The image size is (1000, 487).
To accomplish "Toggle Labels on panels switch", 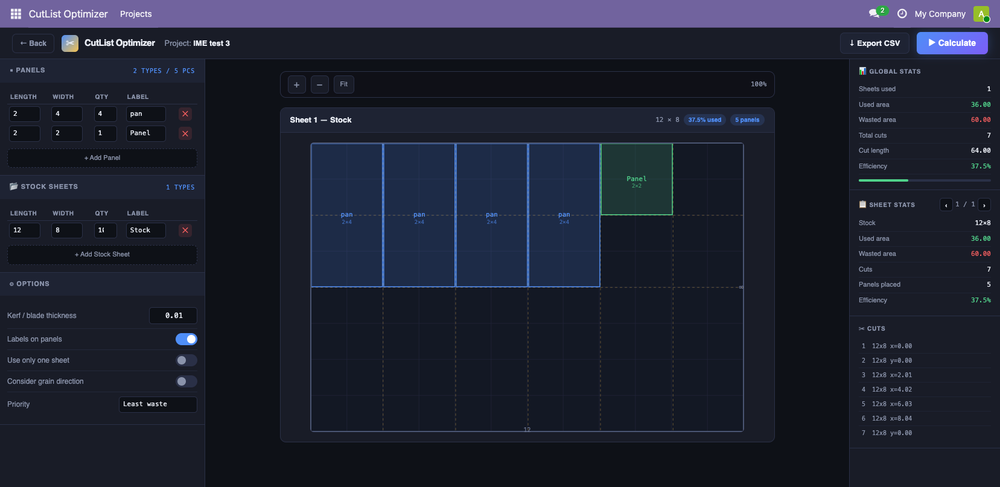I will pos(186,339).
